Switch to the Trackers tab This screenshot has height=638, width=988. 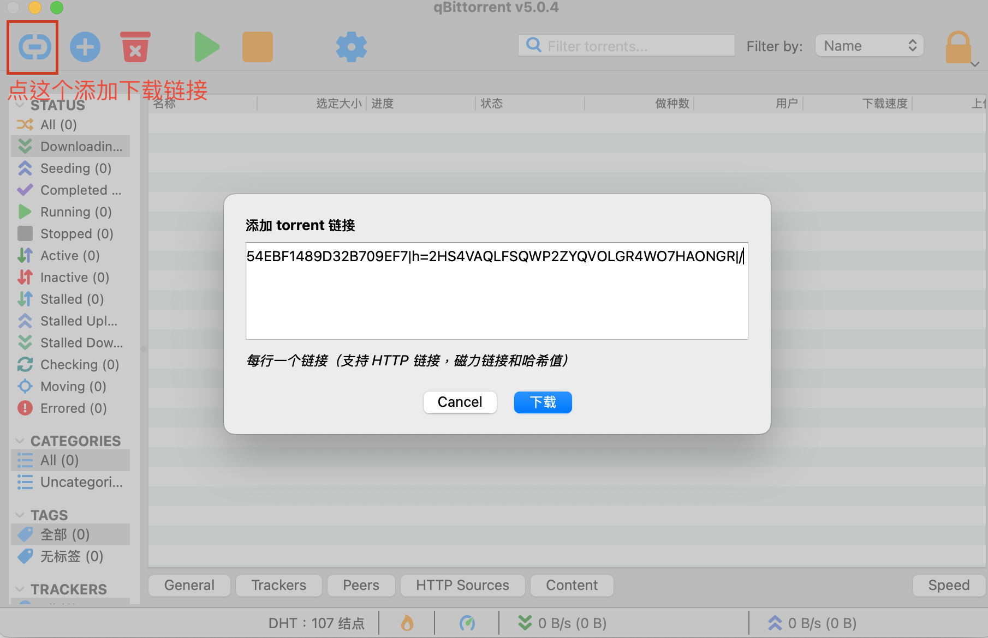(x=278, y=585)
